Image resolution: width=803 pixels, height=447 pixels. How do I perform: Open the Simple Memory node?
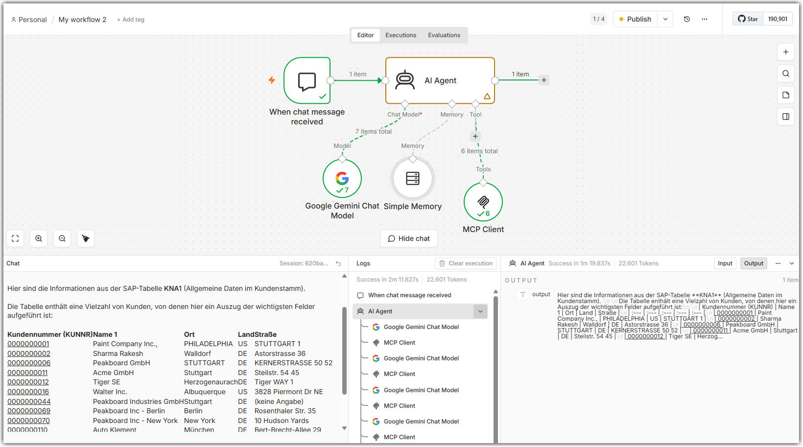tap(413, 179)
